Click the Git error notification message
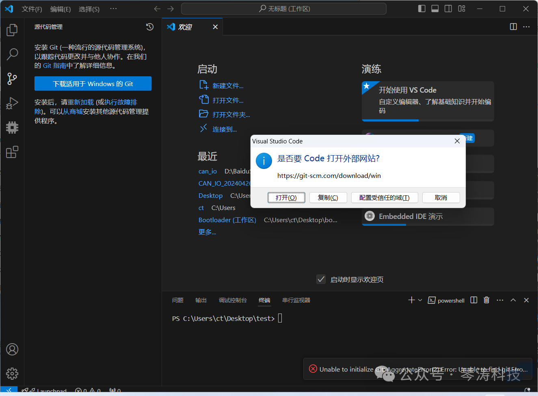Viewport: 538px width, 396px height. (423, 369)
